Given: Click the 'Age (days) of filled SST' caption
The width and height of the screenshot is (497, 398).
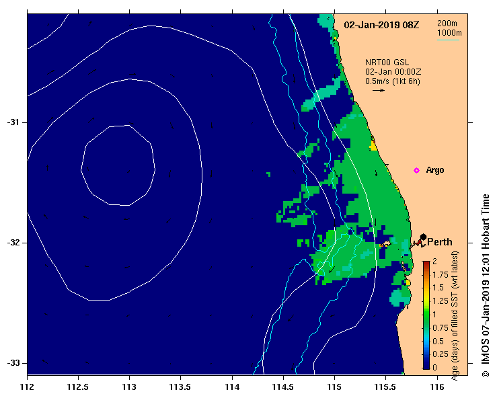Looking at the screenshot, I should 455,316.
